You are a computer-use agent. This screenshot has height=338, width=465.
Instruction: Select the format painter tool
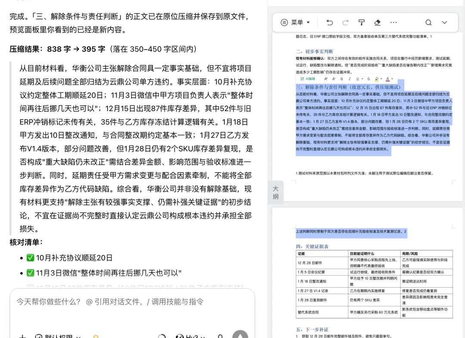[x=362, y=22]
